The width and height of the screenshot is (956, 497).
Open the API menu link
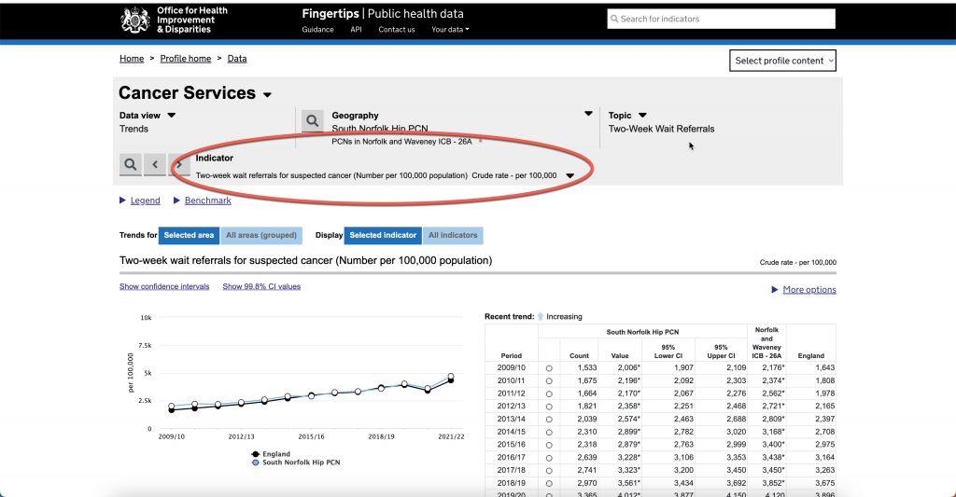[x=356, y=29]
